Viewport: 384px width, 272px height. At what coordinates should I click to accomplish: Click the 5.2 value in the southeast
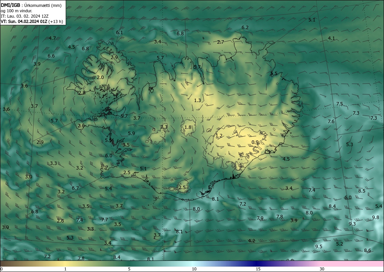click(339, 244)
